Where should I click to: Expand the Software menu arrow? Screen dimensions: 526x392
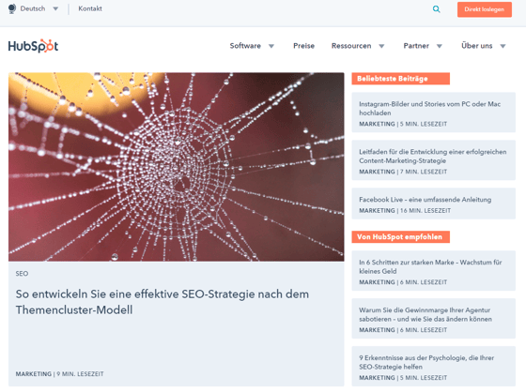271,46
